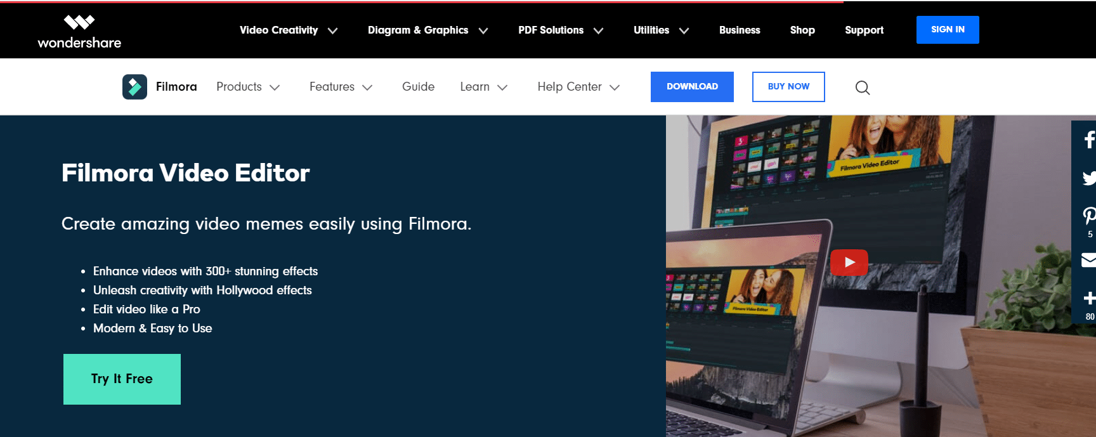Open the Learn menu label
Image resolution: width=1096 pixels, height=437 pixels.
[474, 87]
